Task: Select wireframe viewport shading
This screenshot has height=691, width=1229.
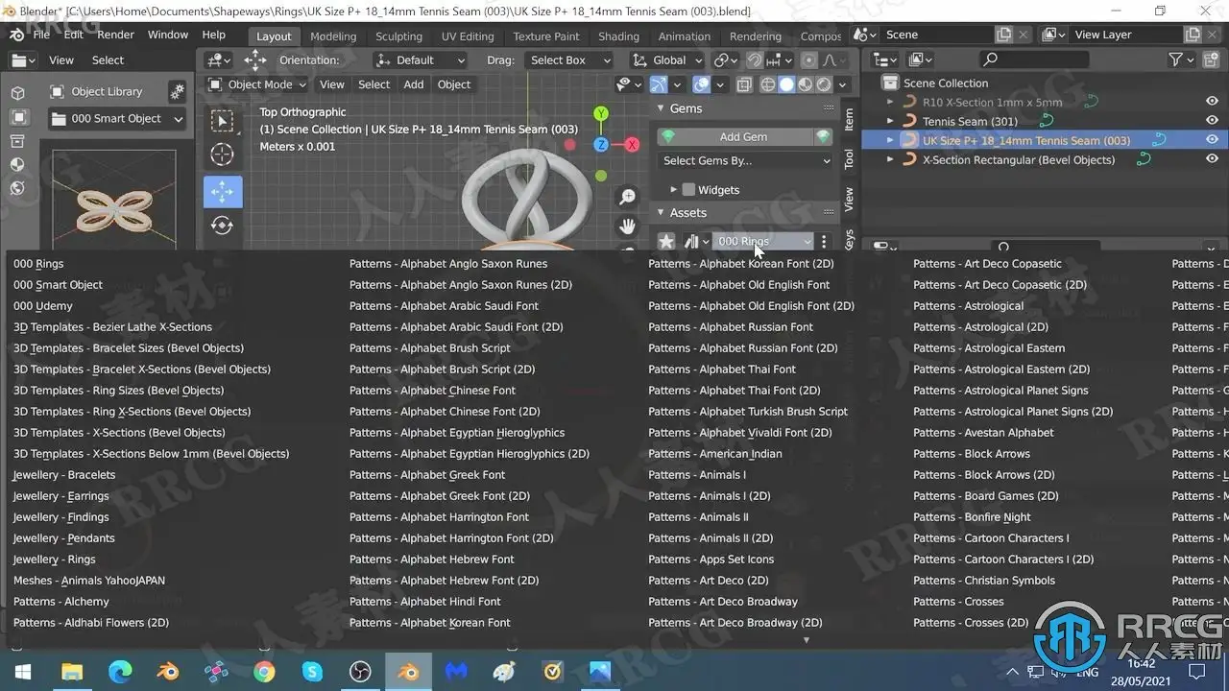Action: point(768,84)
